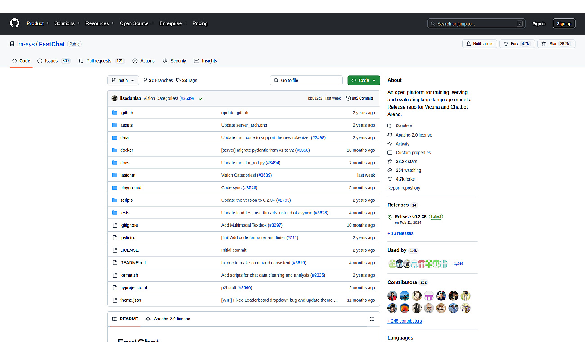Open the 885 Commits history

click(360, 98)
